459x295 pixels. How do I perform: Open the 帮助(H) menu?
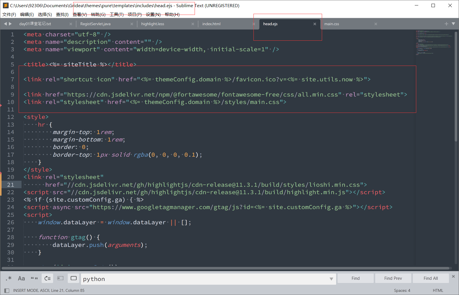pos(172,15)
